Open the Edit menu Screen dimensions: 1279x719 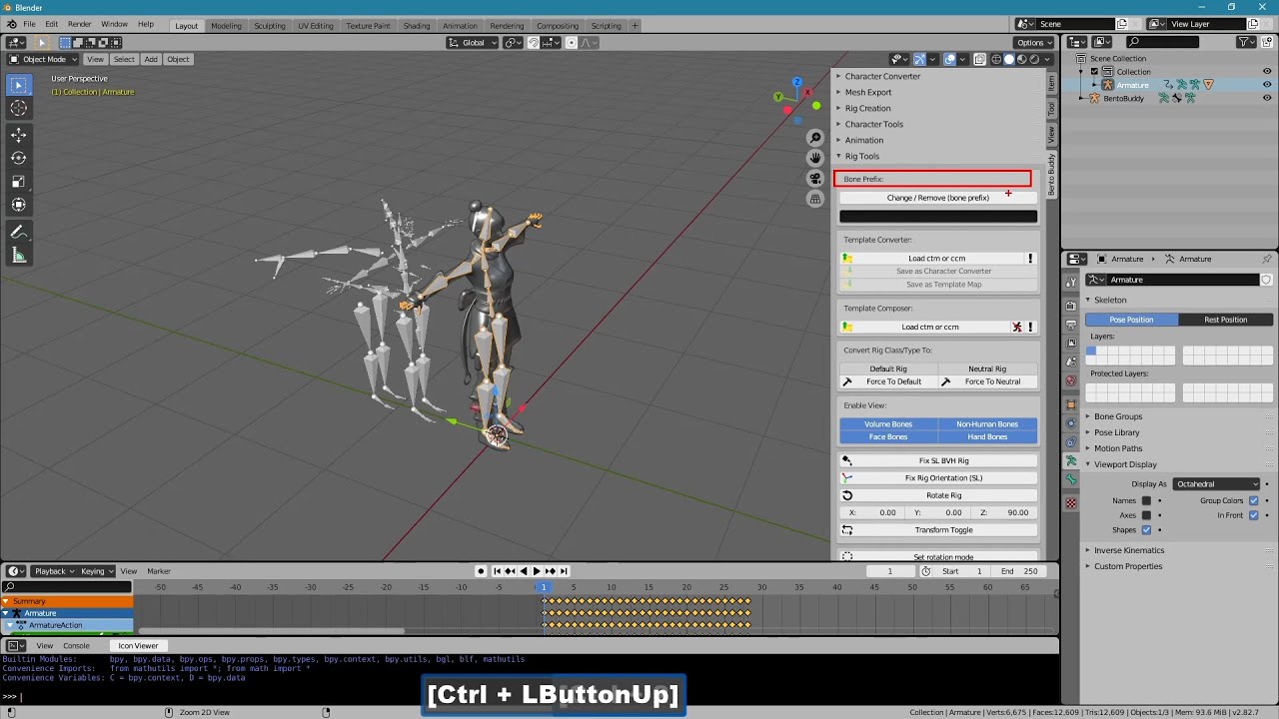[51, 24]
